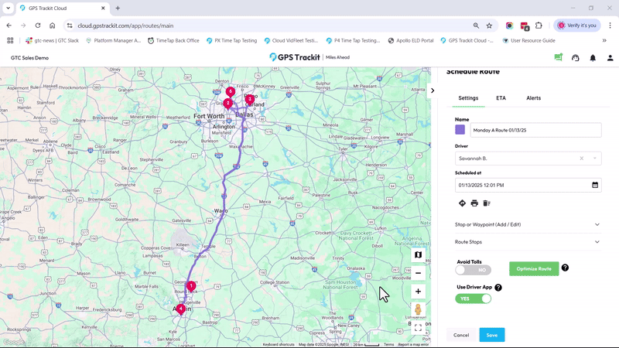Click the GTC Sales Demo account label
This screenshot has width=619, height=348.
(x=29, y=57)
